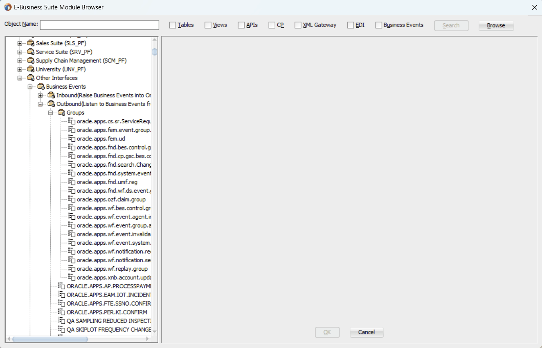Screen dimensions: 542x348
Task: Click the tree's horizontal scrollbar thumb
Action: coord(50,339)
